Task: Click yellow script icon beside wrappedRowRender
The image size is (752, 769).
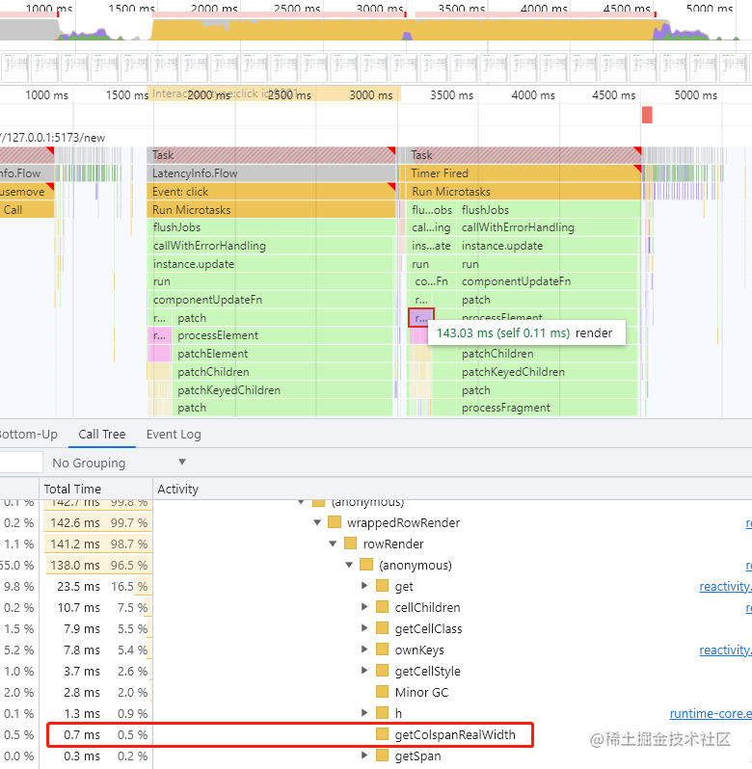Action: click(x=335, y=522)
